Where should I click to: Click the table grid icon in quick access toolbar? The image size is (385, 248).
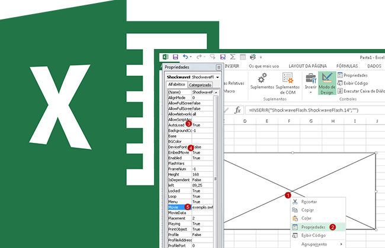[x=243, y=57]
